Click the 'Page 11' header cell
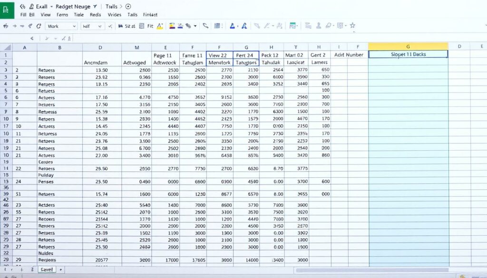Viewport: 487px width, 278px height. pyautogui.click(x=165, y=56)
